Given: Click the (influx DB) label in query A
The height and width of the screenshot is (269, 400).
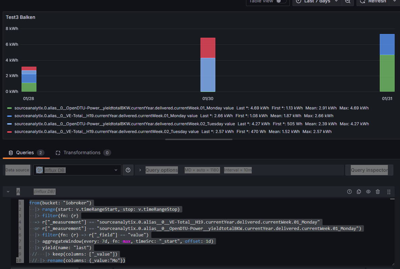Looking at the screenshot, I should coord(44,192).
